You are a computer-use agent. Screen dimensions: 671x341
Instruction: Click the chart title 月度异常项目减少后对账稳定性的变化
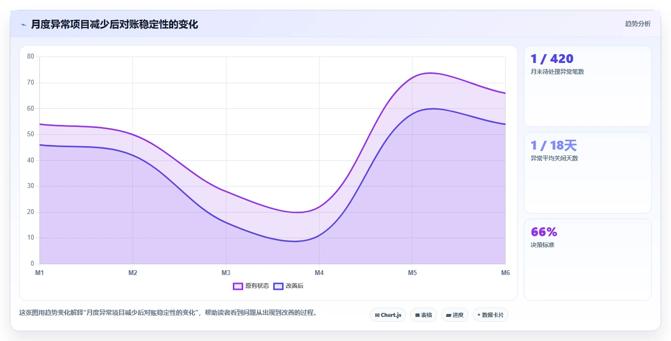coord(115,24)
